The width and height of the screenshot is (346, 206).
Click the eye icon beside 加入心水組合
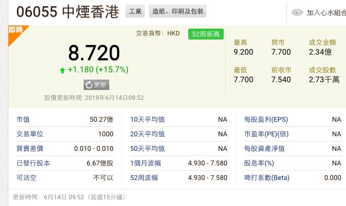point(297,12)
